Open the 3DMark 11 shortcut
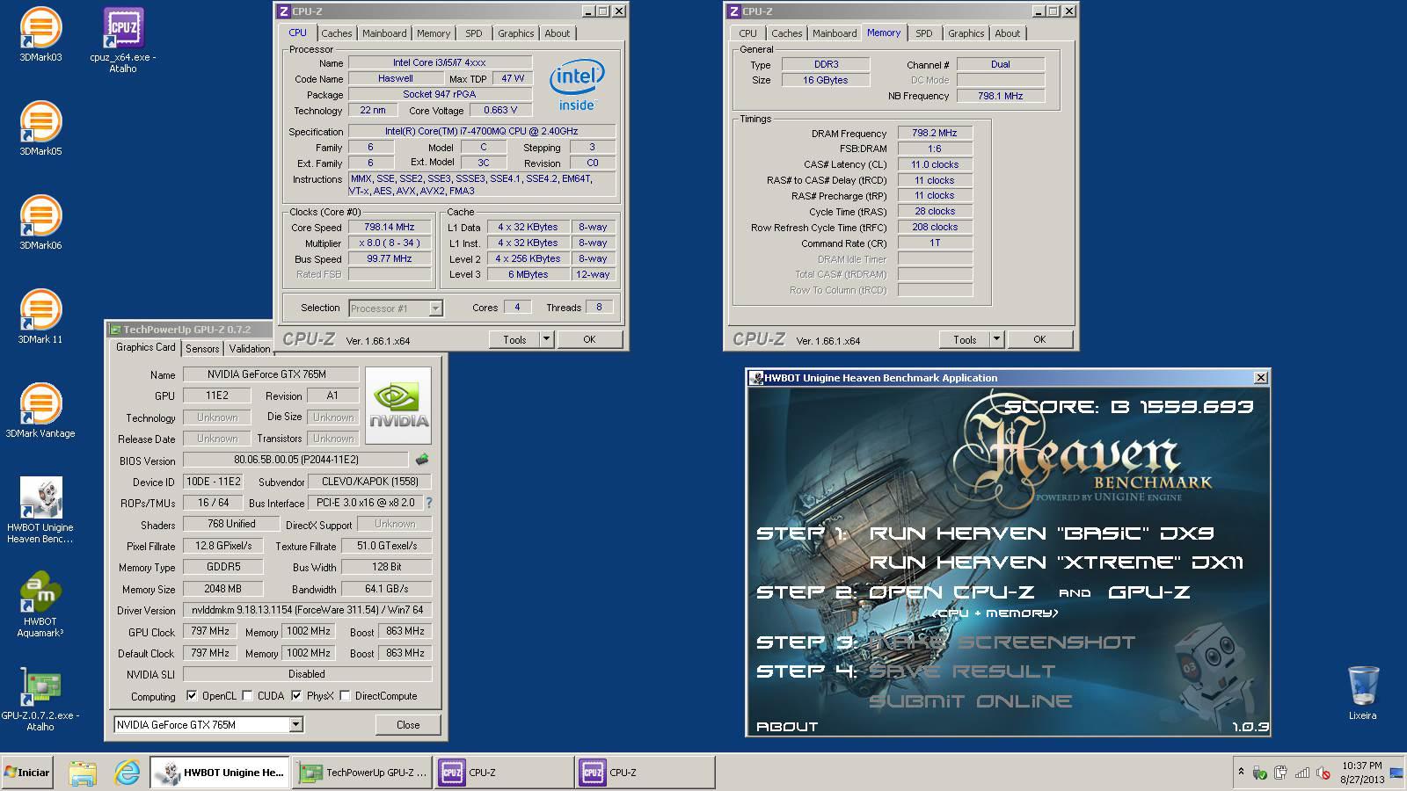The width and height of the screenshot is (1407, 791). 40,316
